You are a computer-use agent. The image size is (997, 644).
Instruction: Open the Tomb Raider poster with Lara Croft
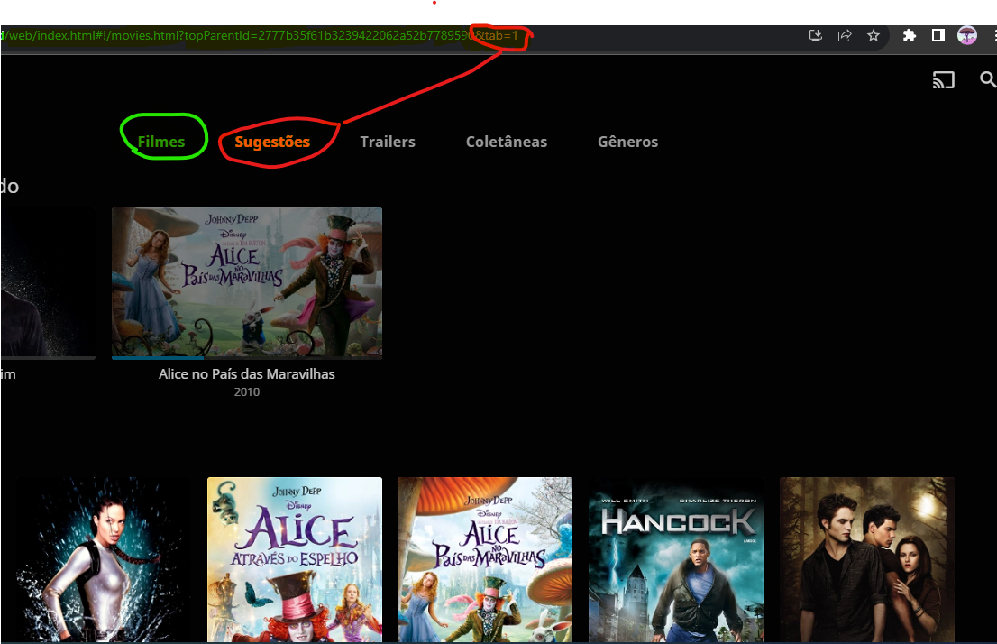click(104, 559)
